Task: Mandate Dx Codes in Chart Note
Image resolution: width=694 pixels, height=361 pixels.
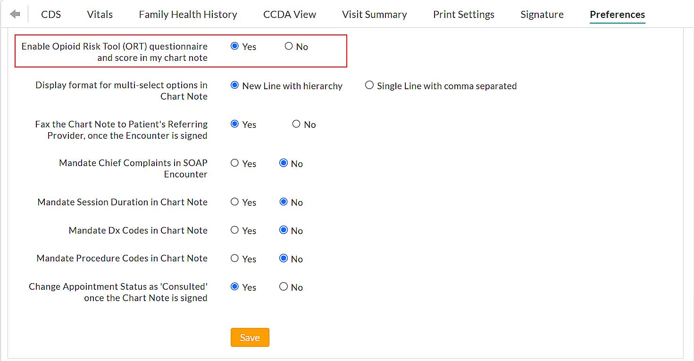Action: [234, 230]
